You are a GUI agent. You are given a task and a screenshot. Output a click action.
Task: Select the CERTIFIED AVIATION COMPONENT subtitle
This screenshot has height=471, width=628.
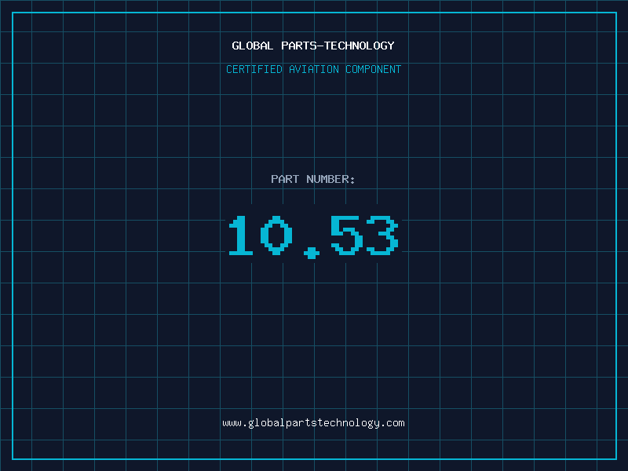(x=313, y=69)
